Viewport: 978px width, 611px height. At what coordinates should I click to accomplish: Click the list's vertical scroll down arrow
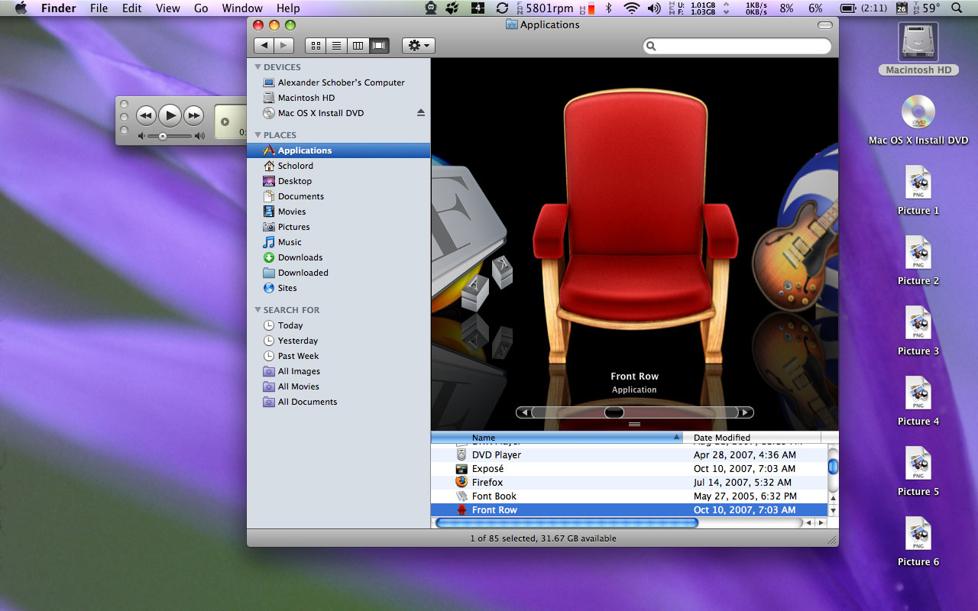point(833,511)
